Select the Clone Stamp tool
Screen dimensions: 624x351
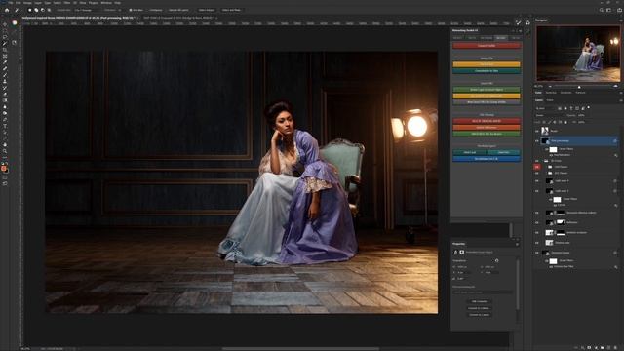pyautogui.click(x=5, y=82)
